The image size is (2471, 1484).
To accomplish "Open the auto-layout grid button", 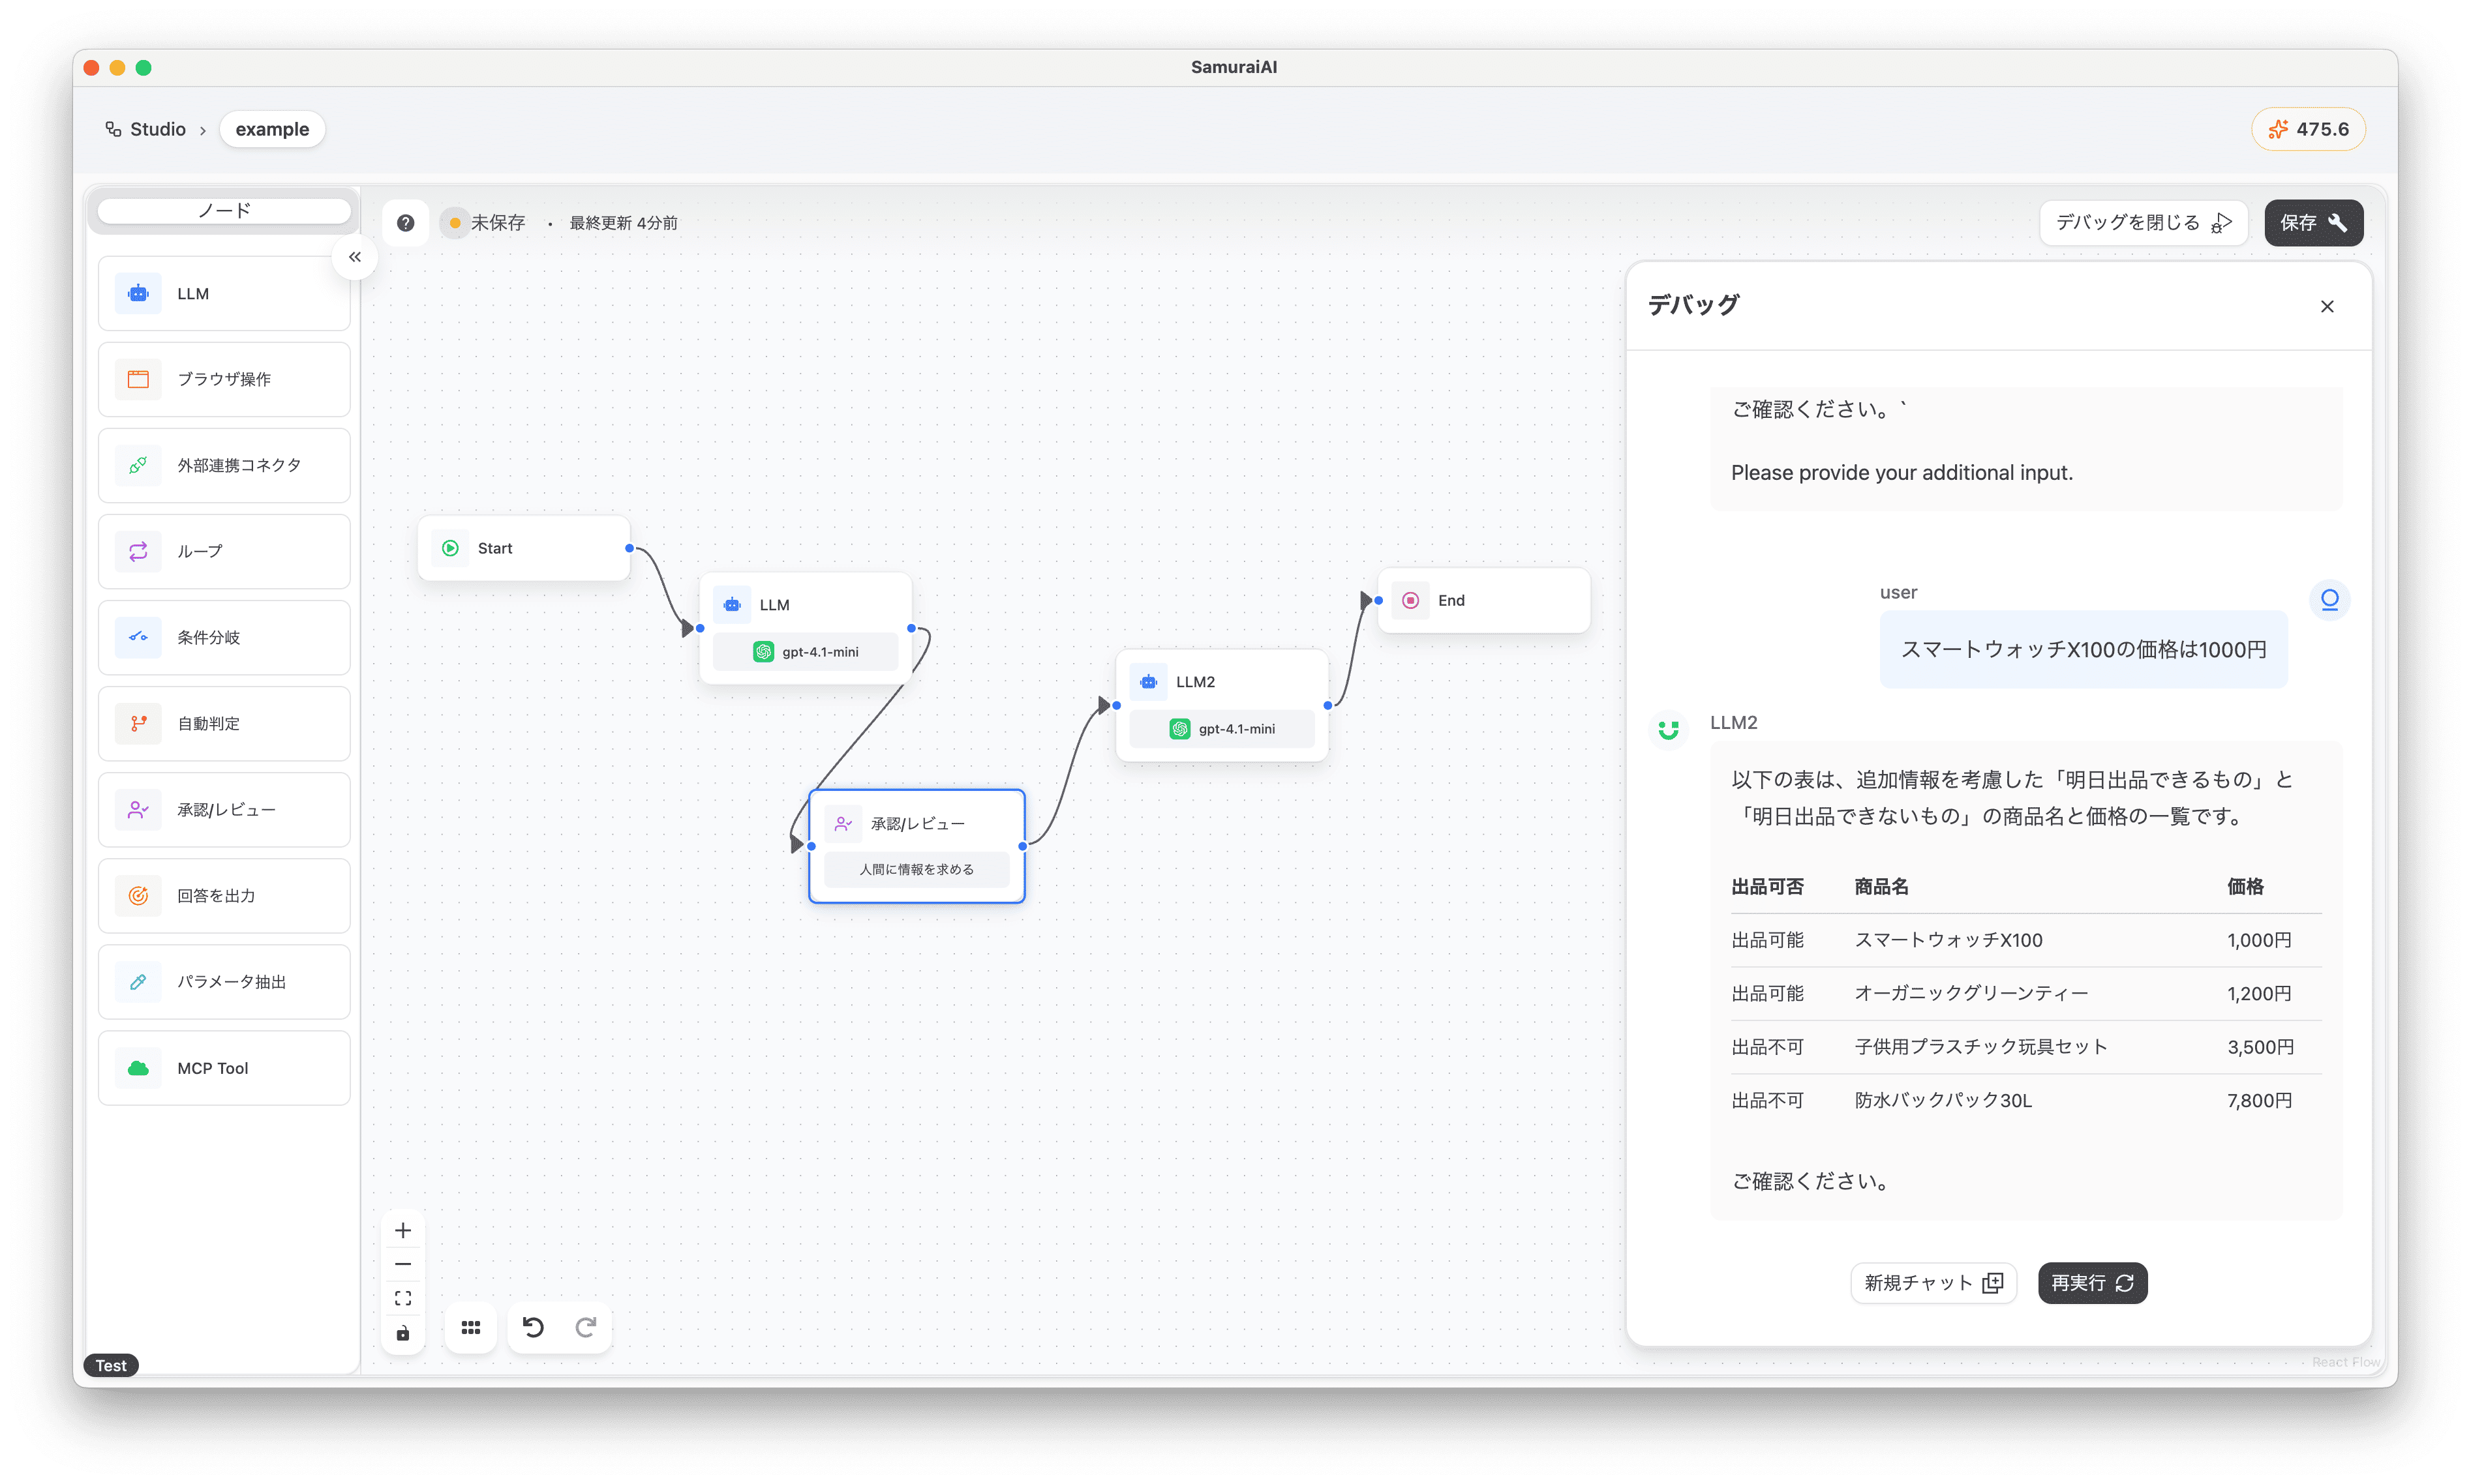I will pyautogui.click(x=470, y=1327).
